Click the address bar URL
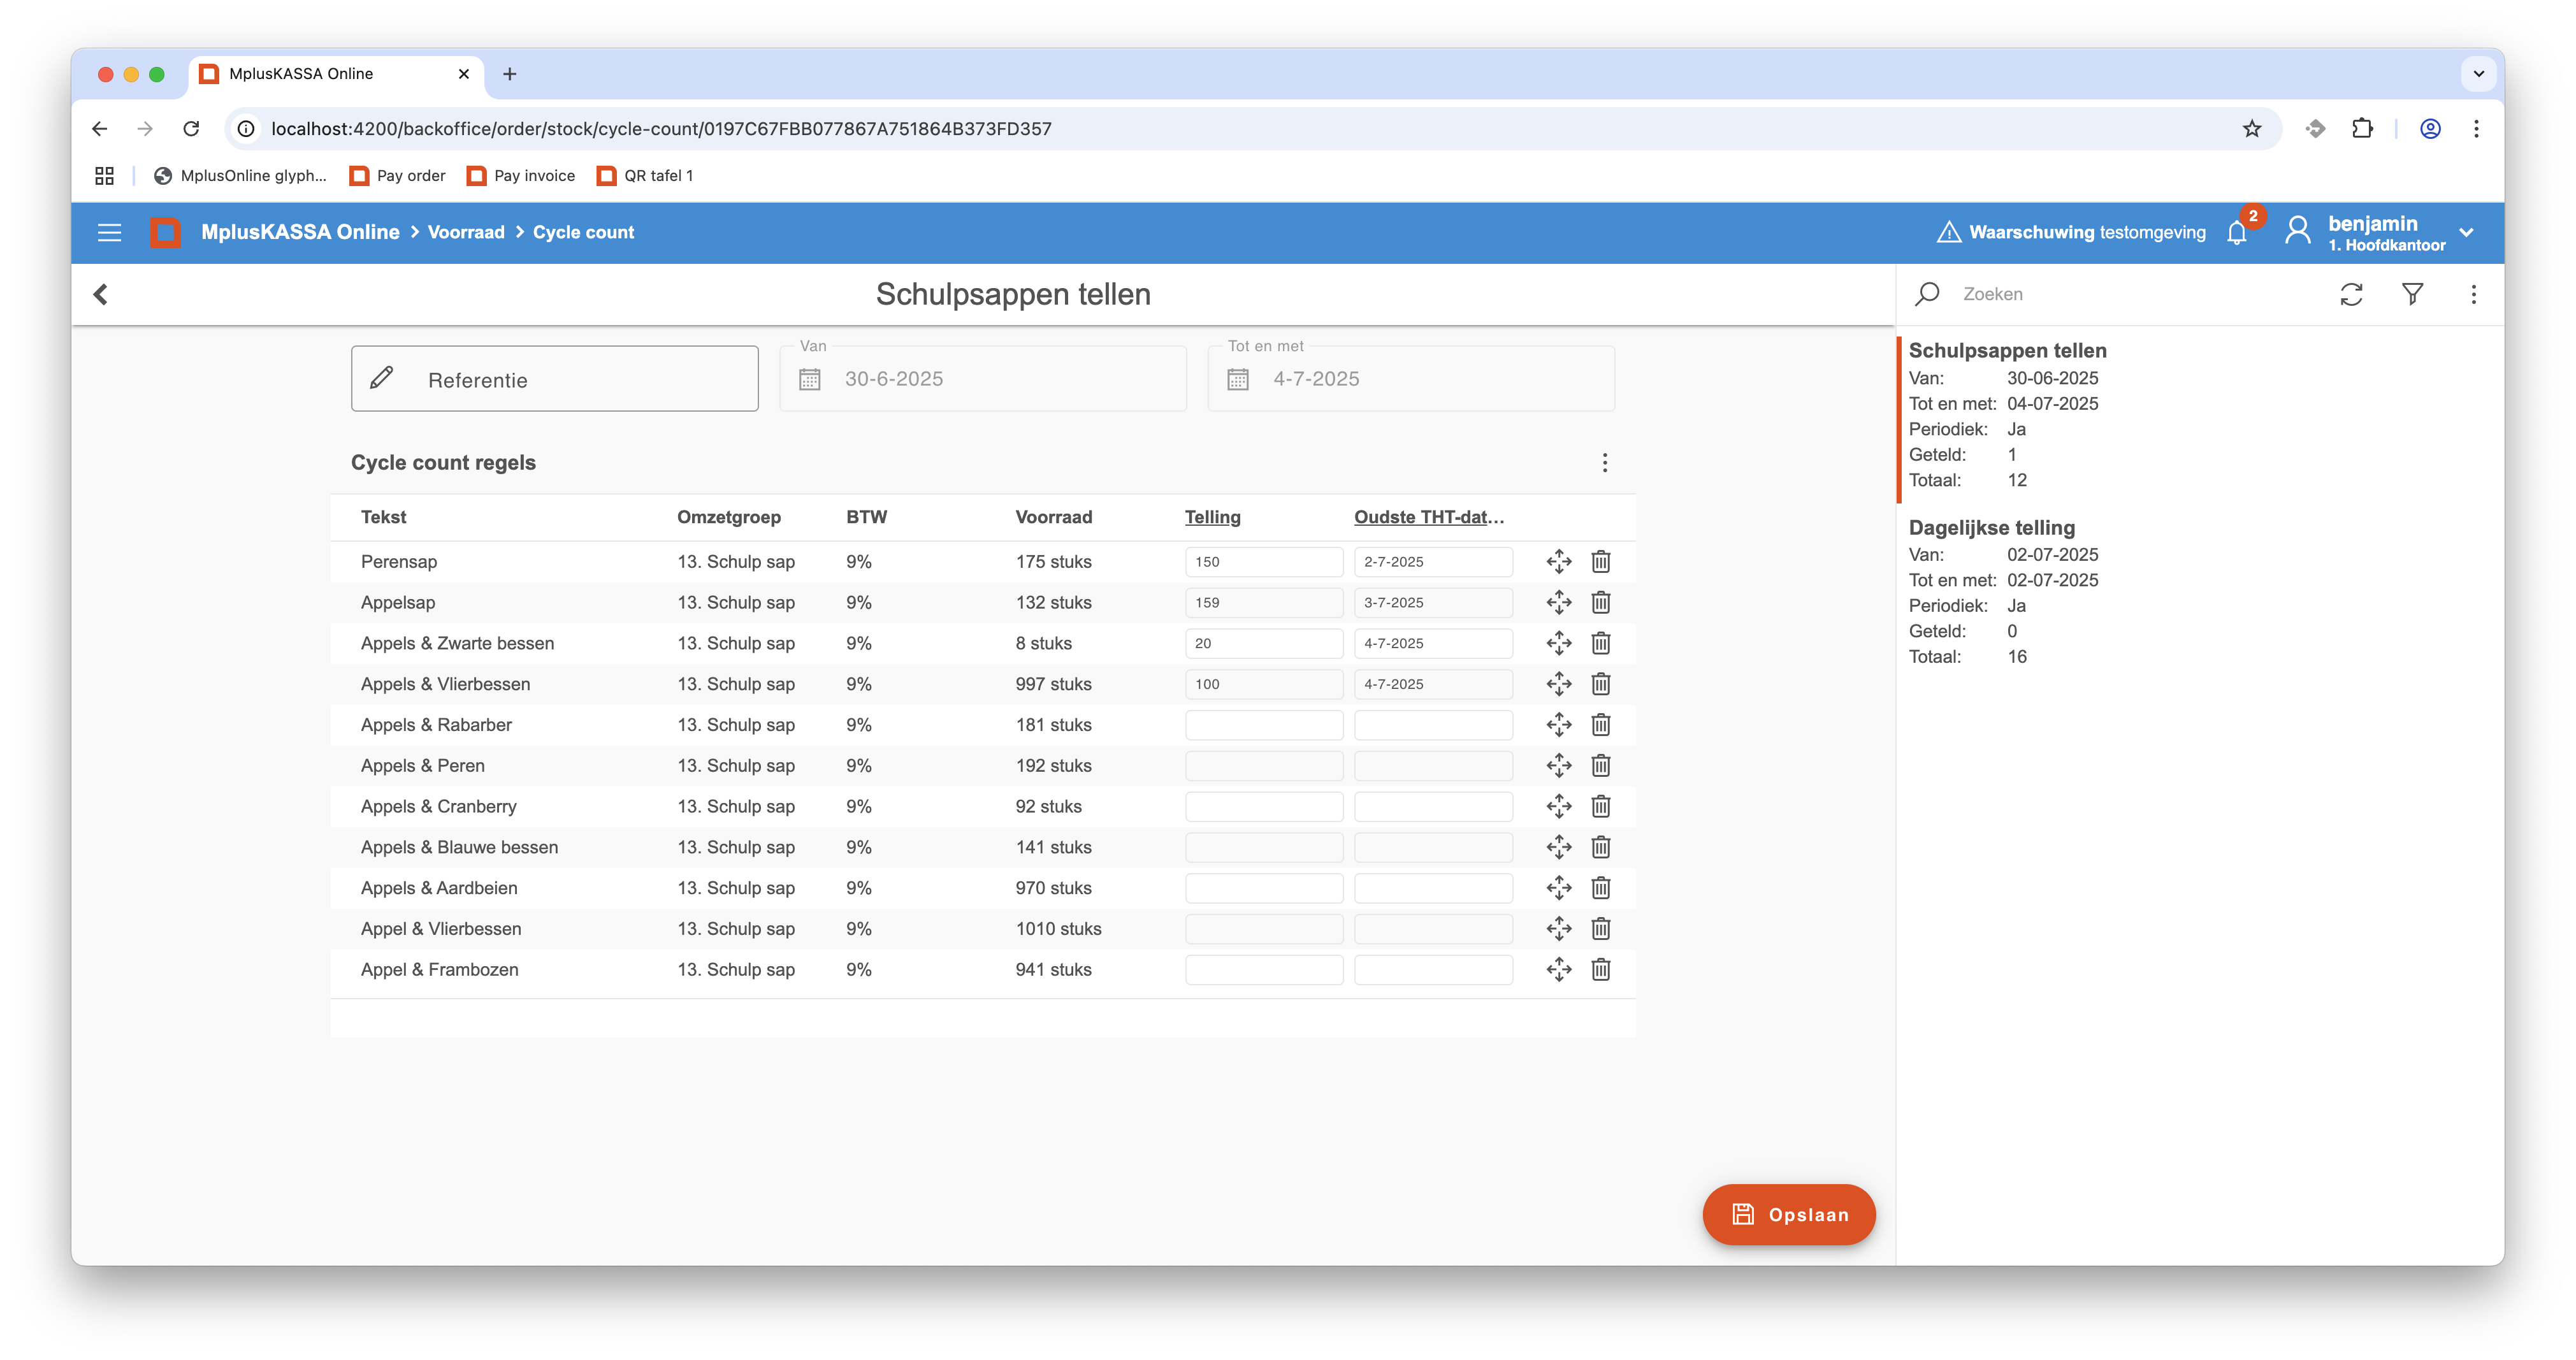This screenshot has height=1360, width=2576. point(661,129)
